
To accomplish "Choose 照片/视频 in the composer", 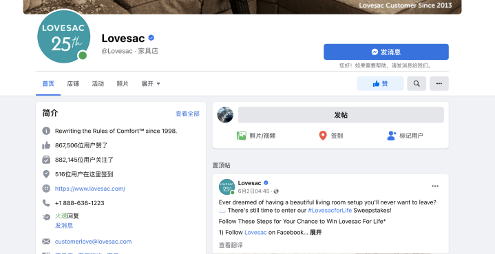I will coord(256,136).
